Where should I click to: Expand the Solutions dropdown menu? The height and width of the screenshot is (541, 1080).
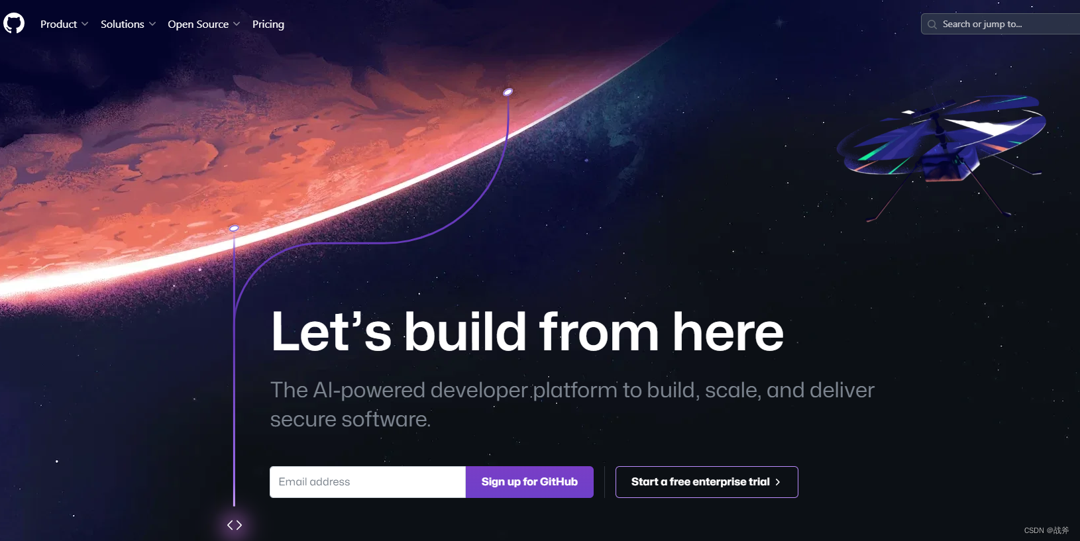129,24
